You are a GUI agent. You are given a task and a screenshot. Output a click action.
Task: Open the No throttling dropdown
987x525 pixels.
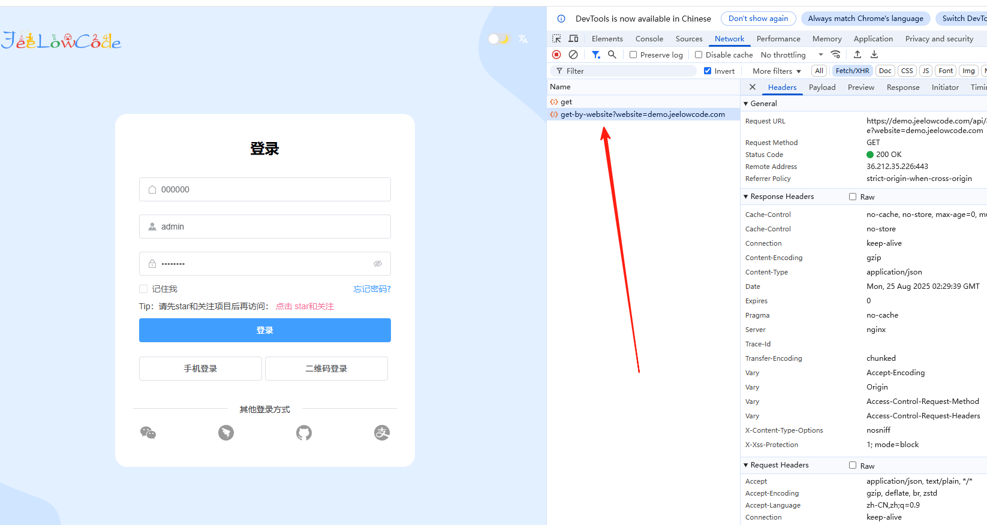click(x=792, y=55)
